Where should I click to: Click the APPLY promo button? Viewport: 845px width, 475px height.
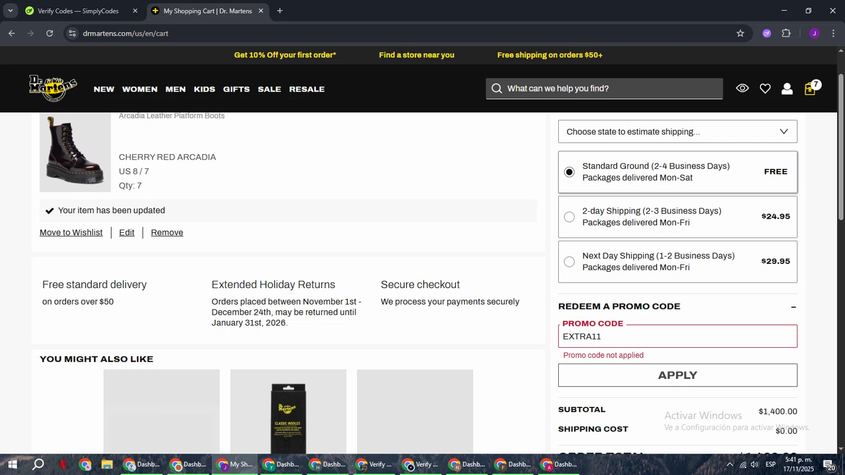pos(678,375)
